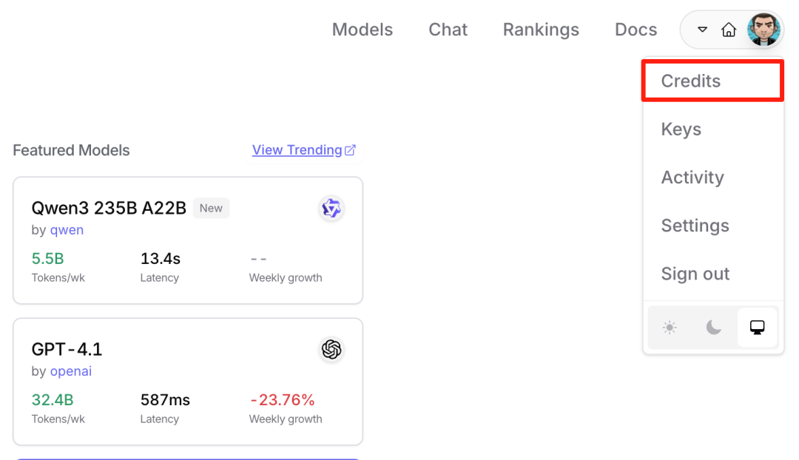The width and height of the screenshot is (799, 460).
Task: Switch to dark theme moon icon
Action: pyautogui.click(x=713, y=328)
